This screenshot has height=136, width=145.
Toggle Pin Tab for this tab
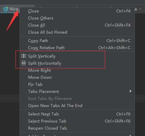point(77,84)
